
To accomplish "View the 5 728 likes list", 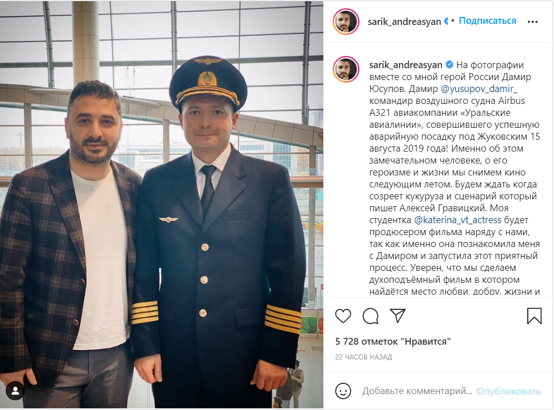I will (393, 341).
